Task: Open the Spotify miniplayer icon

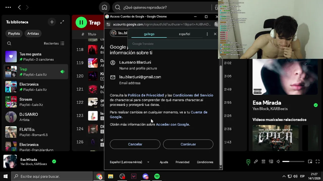Action: [x=310, y=162]
